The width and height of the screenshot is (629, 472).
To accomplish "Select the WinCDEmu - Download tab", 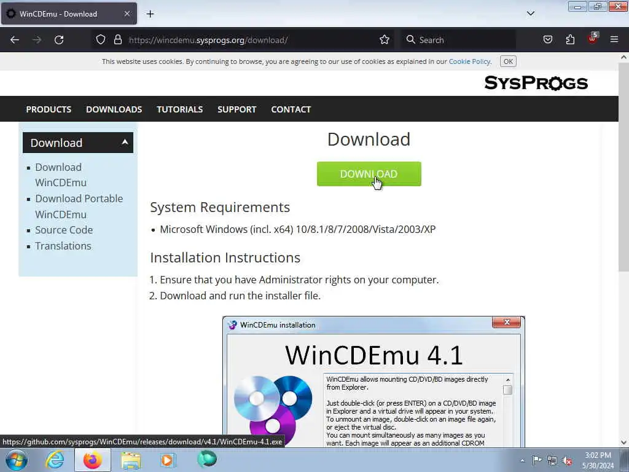I will pyautogui.click(x=69, y=14).
